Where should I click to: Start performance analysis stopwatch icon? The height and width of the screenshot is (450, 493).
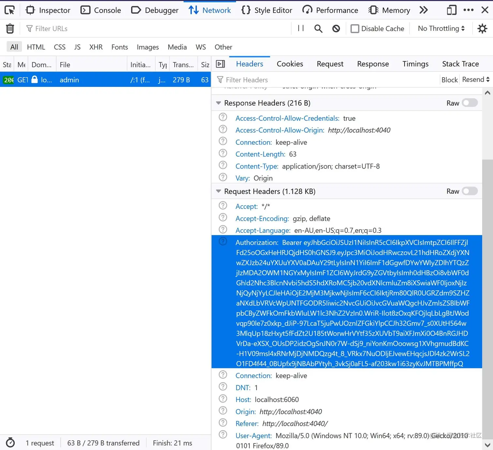click(10, 442)
